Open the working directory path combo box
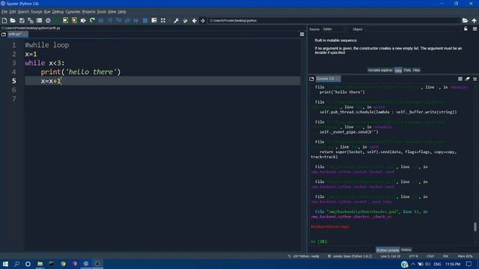 pyautogui.click(x=335, y=20)
